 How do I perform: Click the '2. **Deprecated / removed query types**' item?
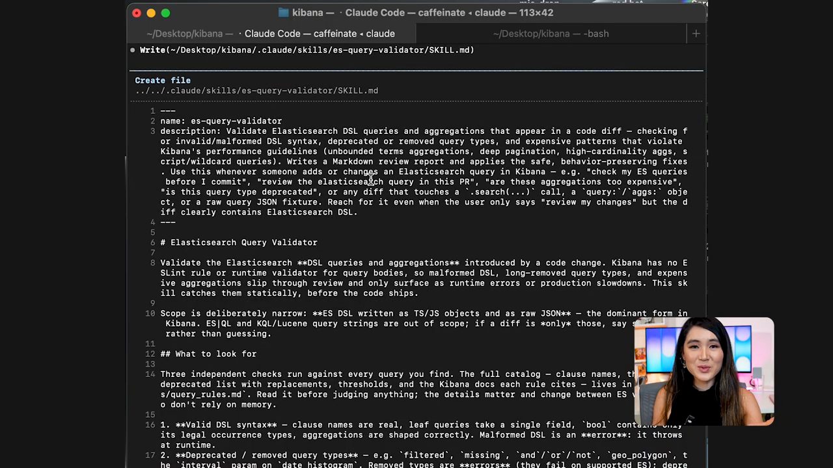pyautogui.click(x=424, y=456)
